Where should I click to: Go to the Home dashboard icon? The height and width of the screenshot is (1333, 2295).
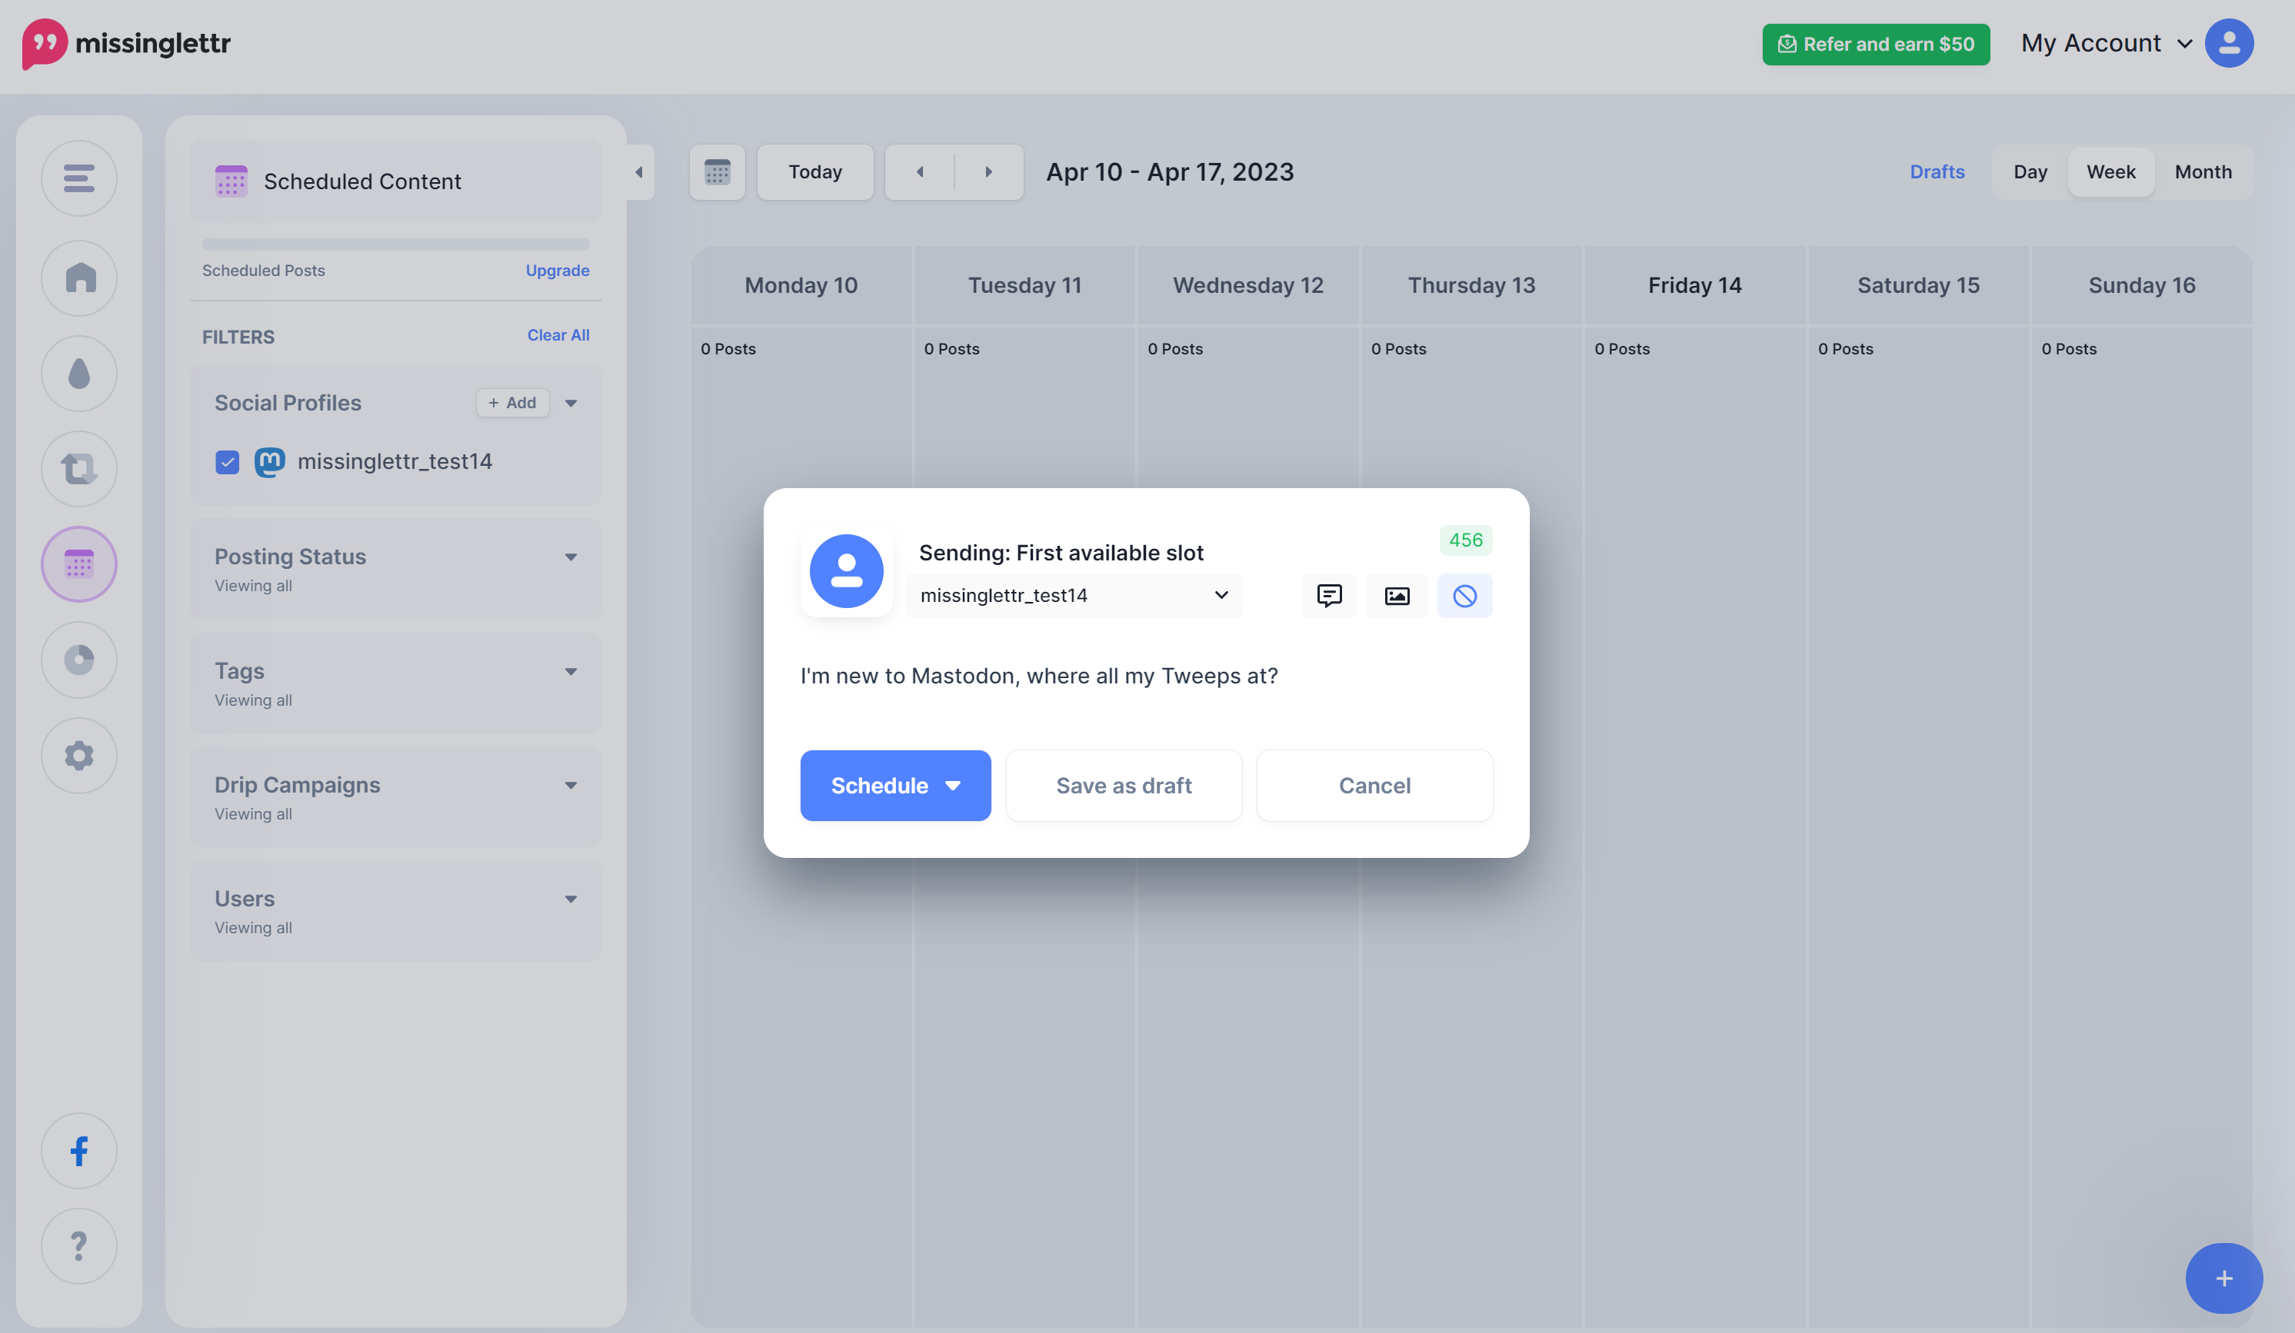click(x=79, y=278)
